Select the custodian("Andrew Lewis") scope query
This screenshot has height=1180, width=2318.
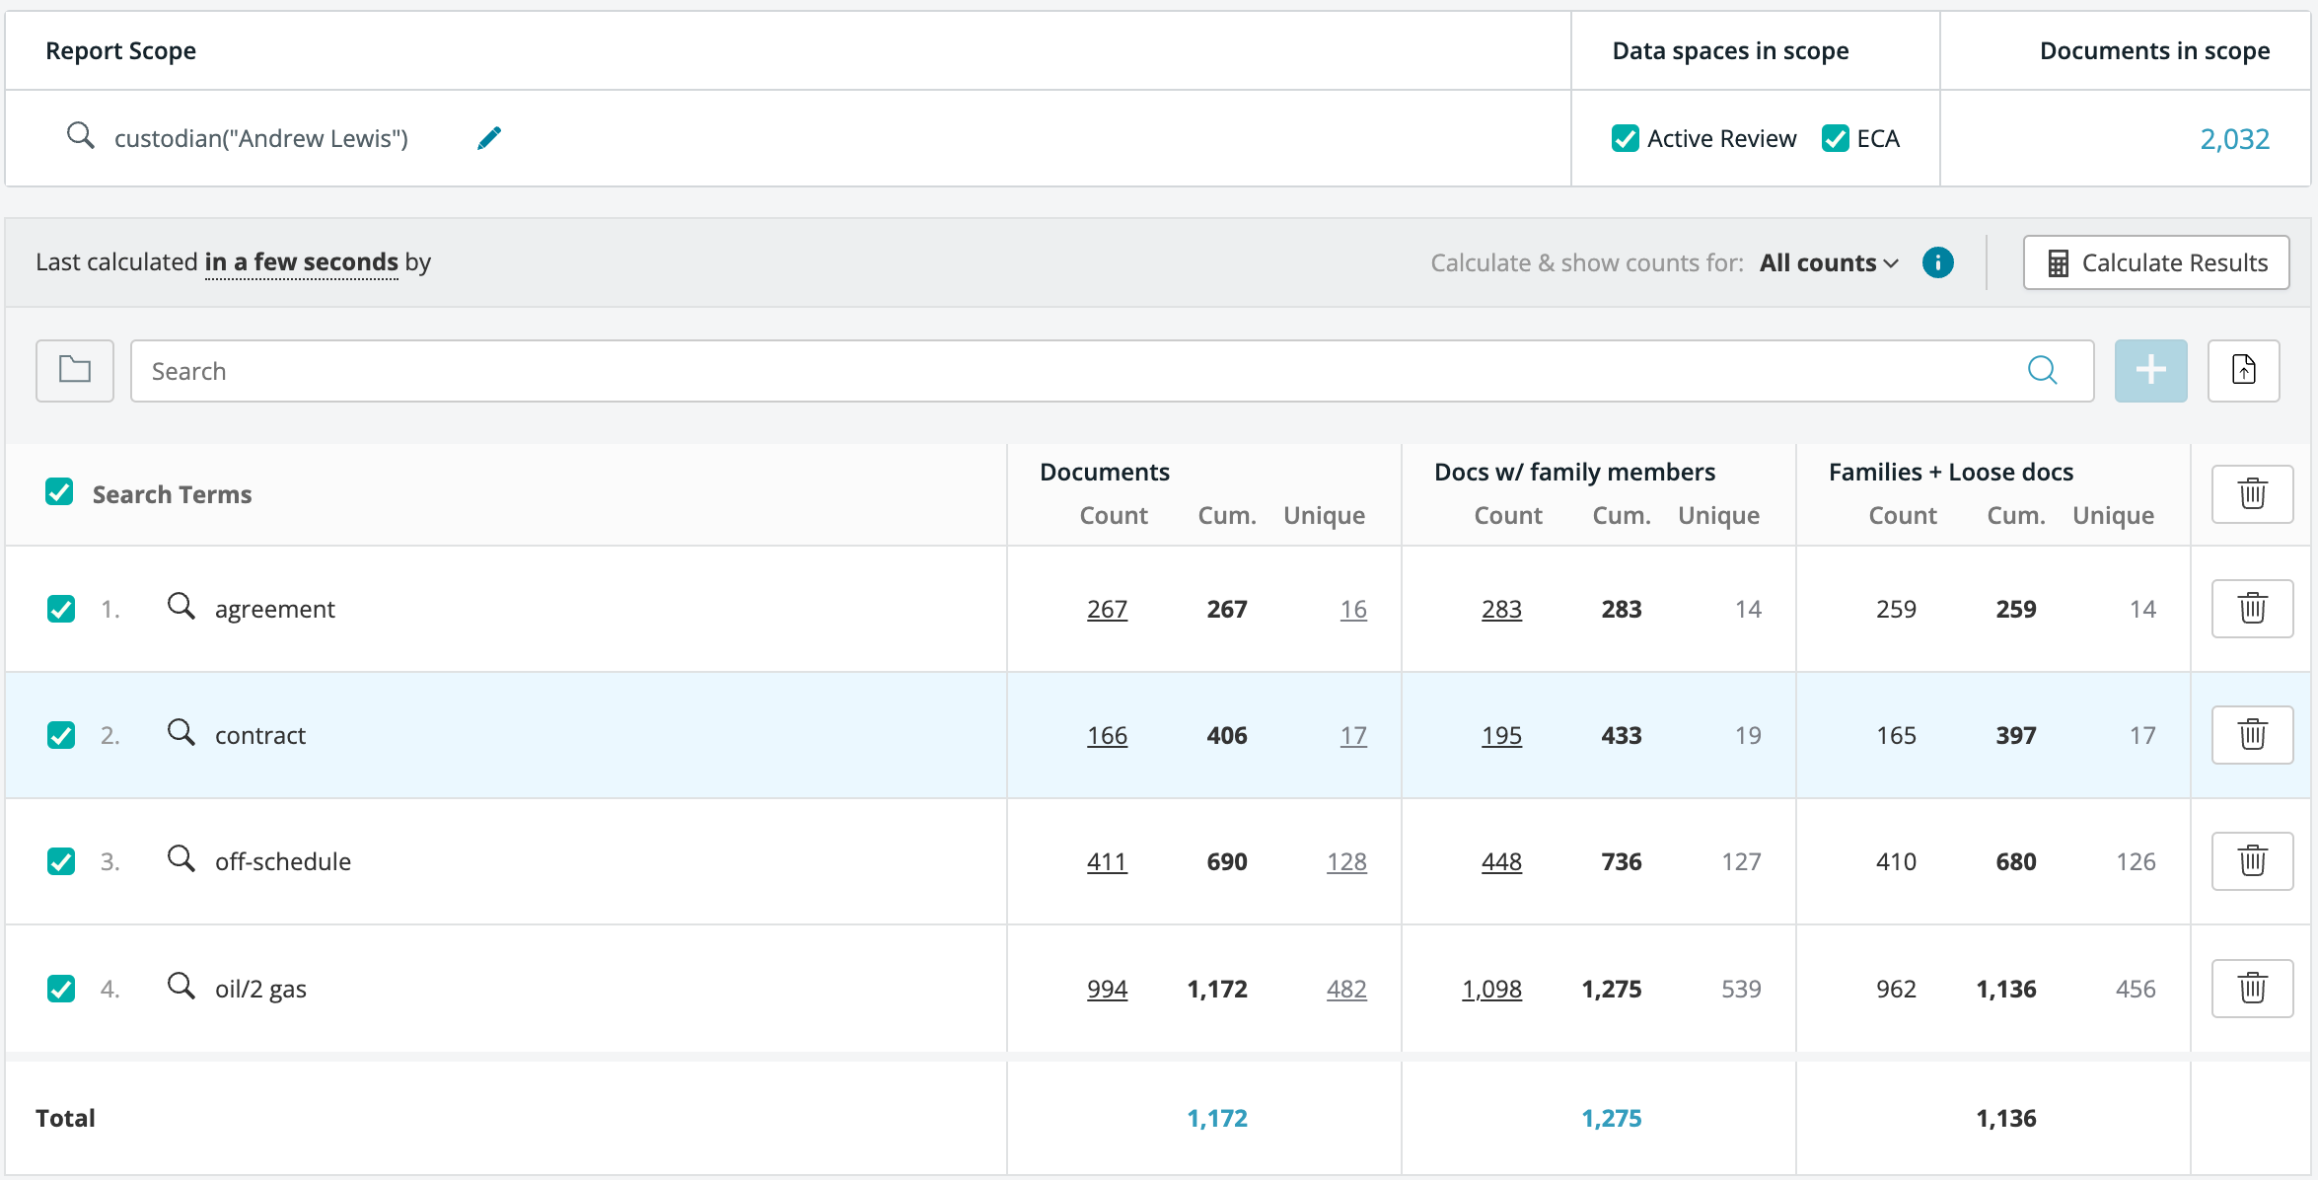261,139
